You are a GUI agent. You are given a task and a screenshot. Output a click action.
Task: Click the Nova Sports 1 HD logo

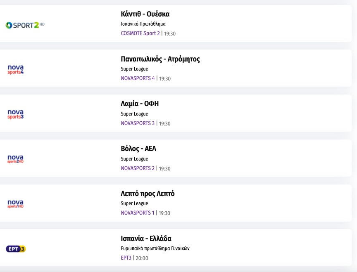pos(16,204)
